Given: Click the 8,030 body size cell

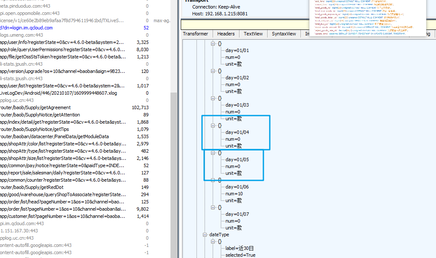Looking at the screenshot, I should pyautogui.click(x=142, y=49).
